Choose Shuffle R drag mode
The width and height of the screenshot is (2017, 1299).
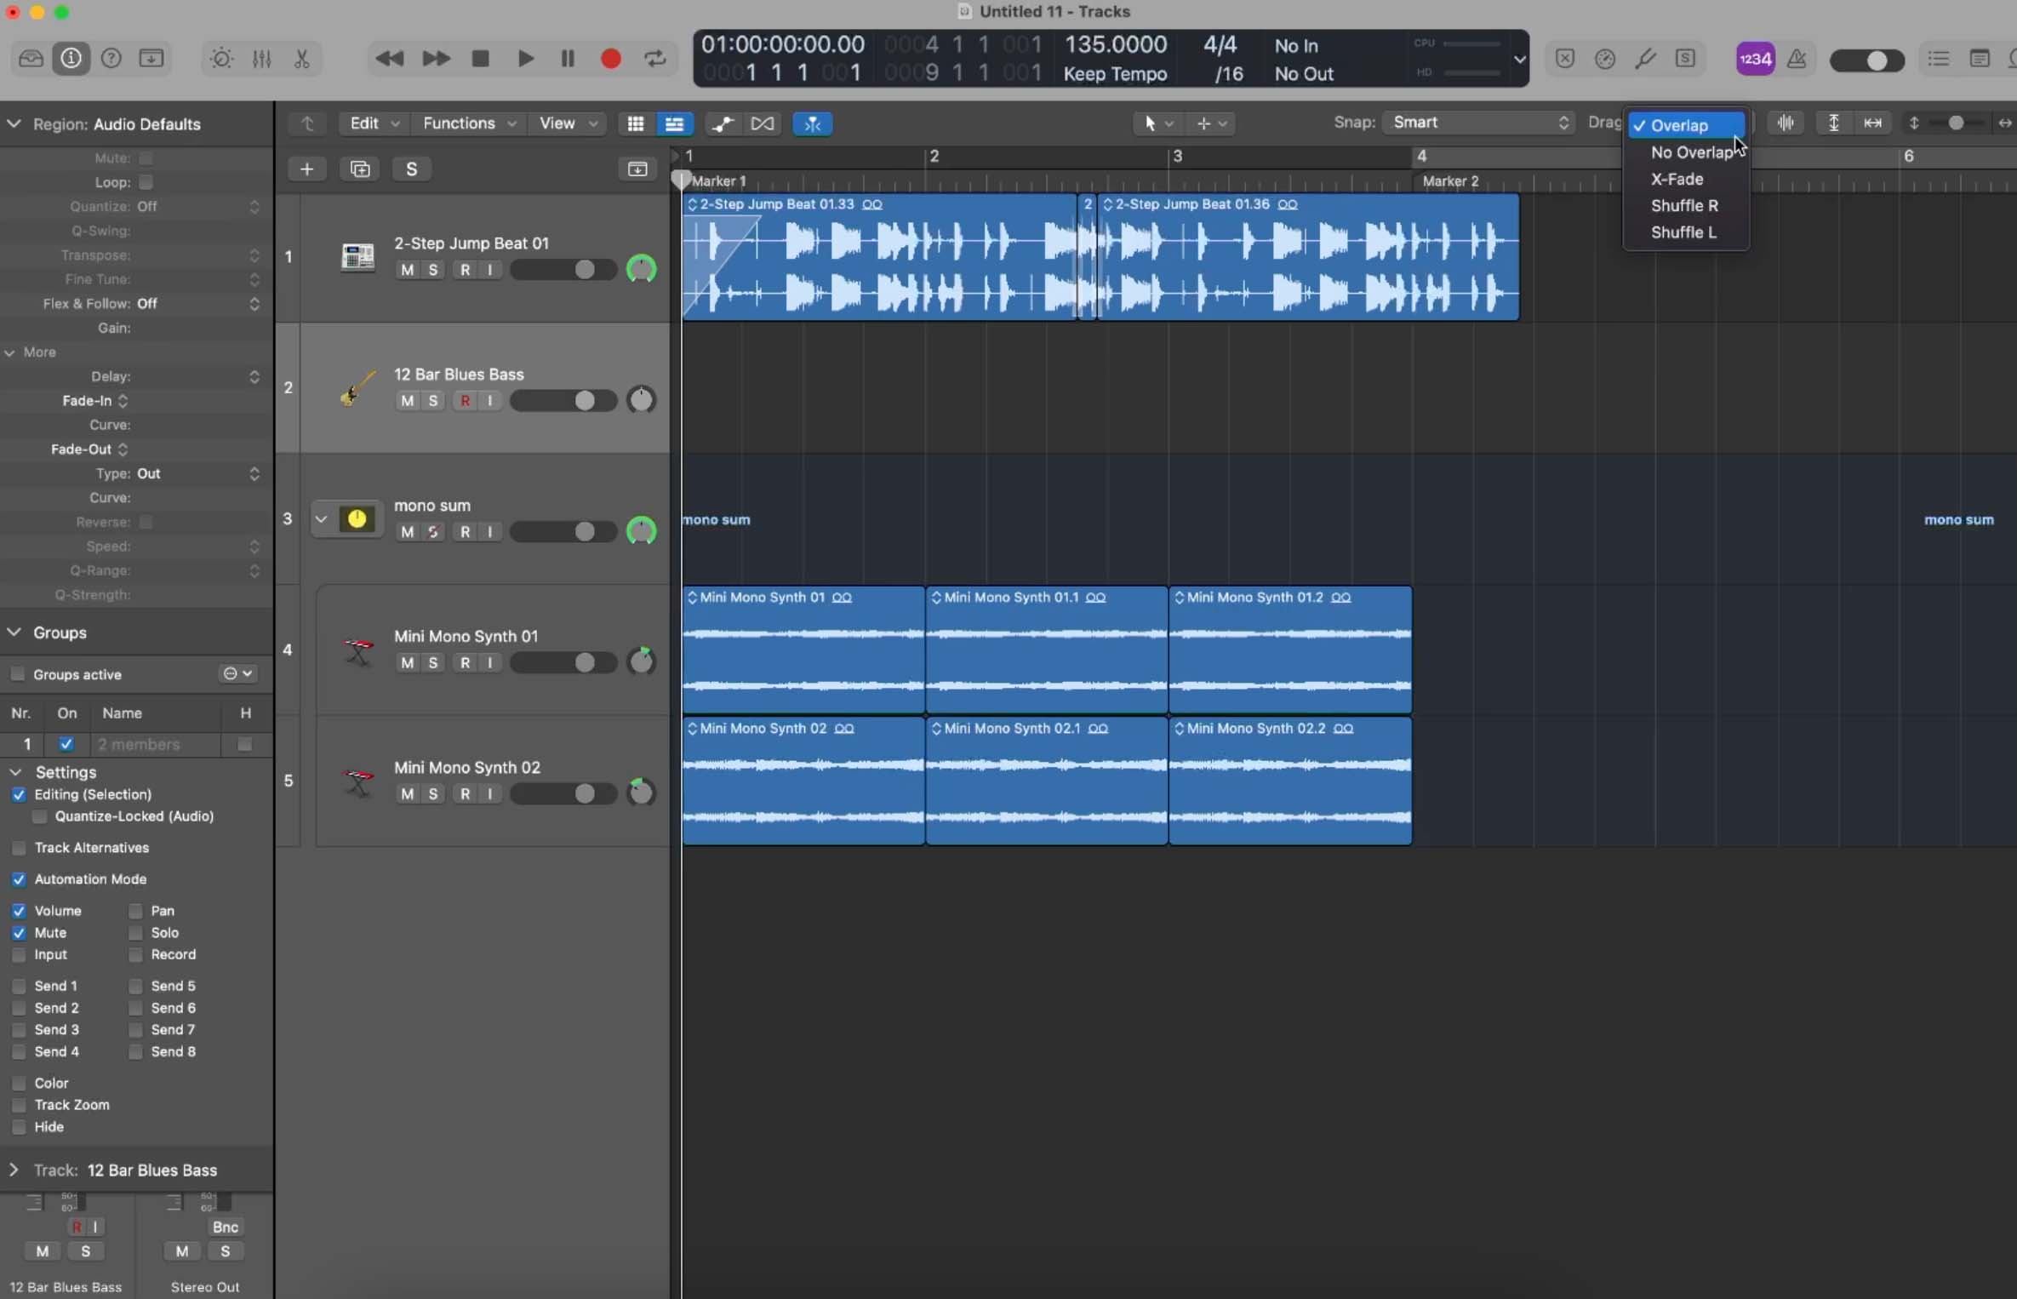coord(1687,205)
